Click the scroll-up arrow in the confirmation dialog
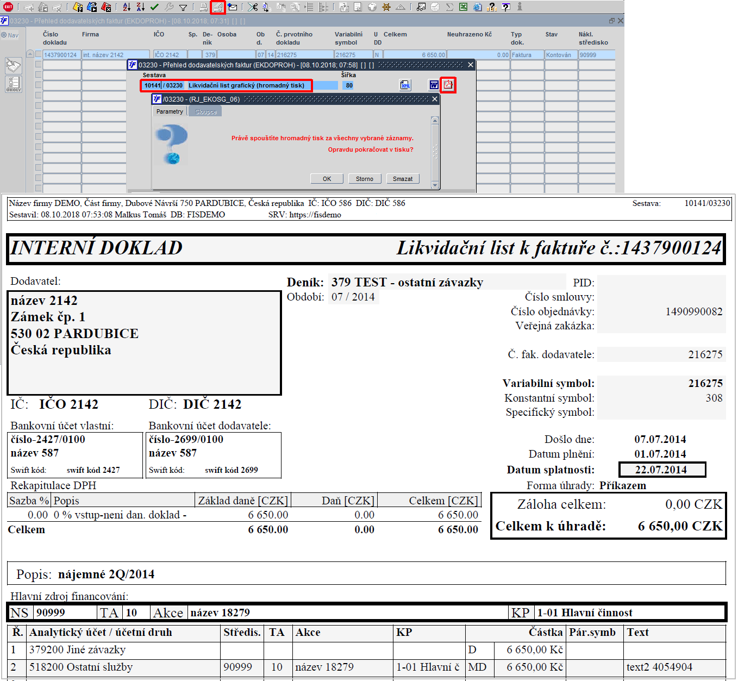The width and height of the screenshot is (738, 681). point(435,120)
